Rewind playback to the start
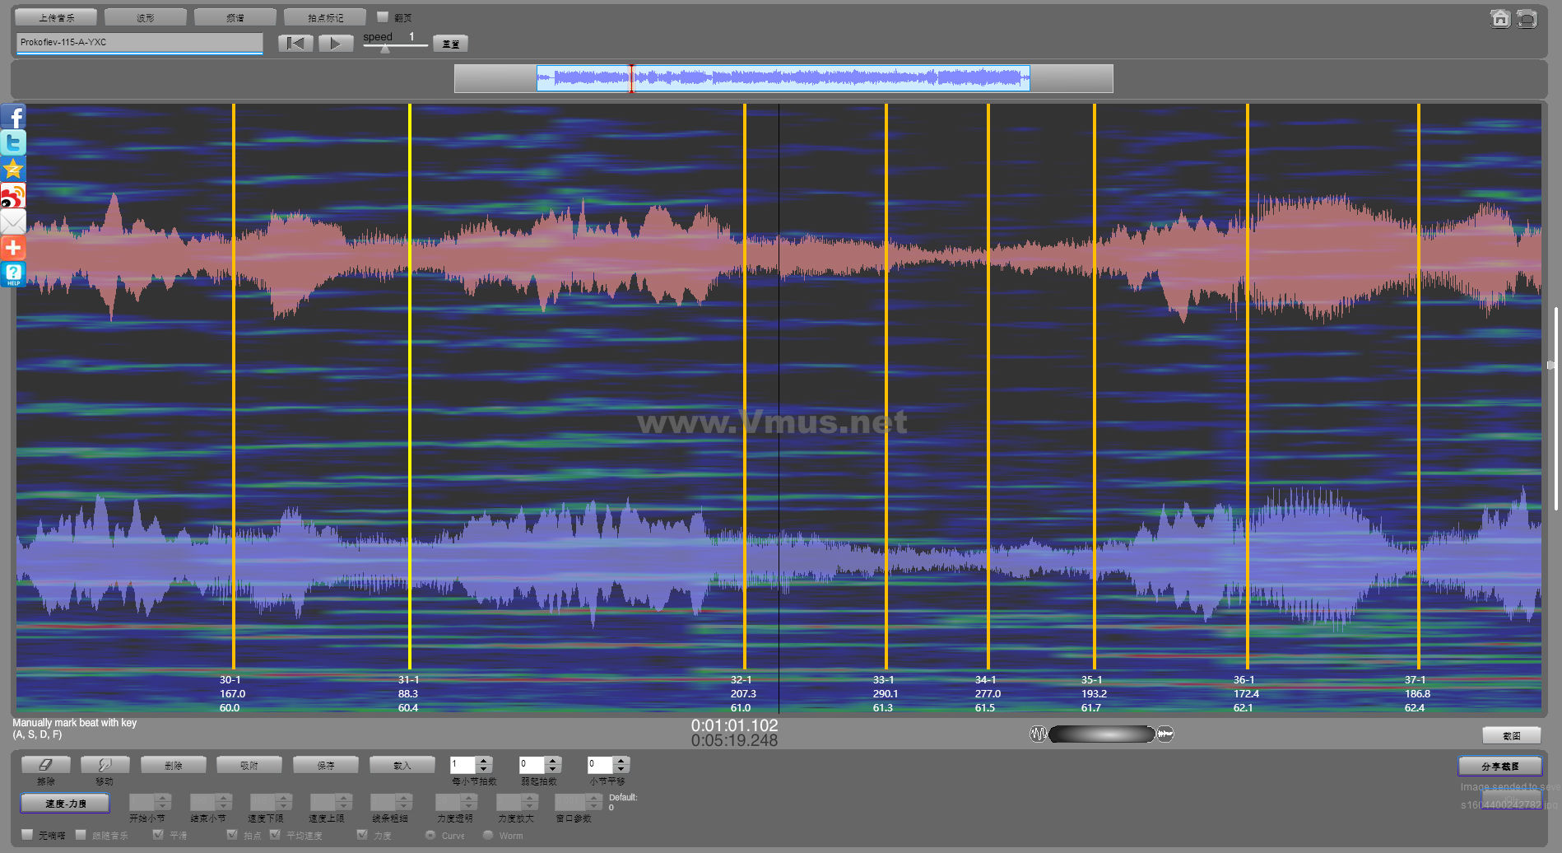 pos(295,44)
